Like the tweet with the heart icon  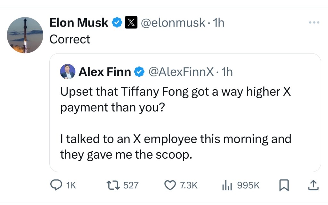point(170,185)
